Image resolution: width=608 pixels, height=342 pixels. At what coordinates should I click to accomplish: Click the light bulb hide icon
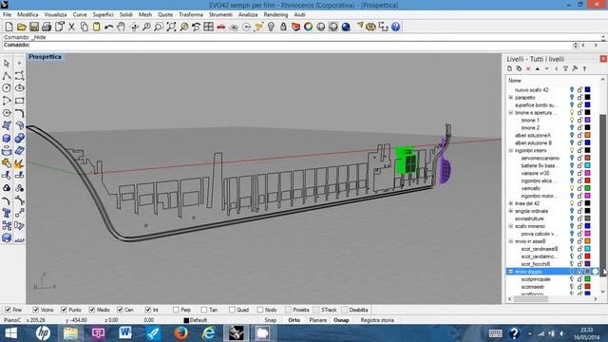pos(271,27)
